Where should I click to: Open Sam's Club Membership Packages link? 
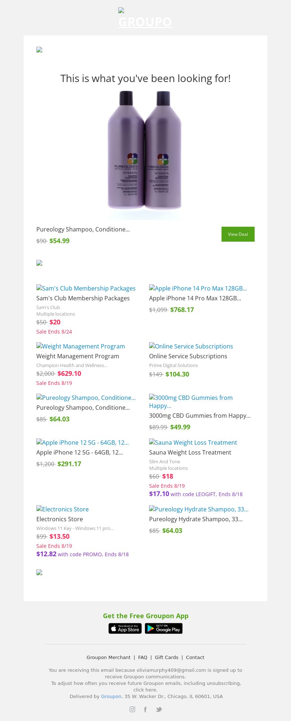[x=86, y=288]
